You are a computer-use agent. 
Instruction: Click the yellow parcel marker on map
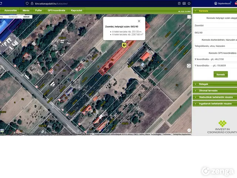[124, 45]
